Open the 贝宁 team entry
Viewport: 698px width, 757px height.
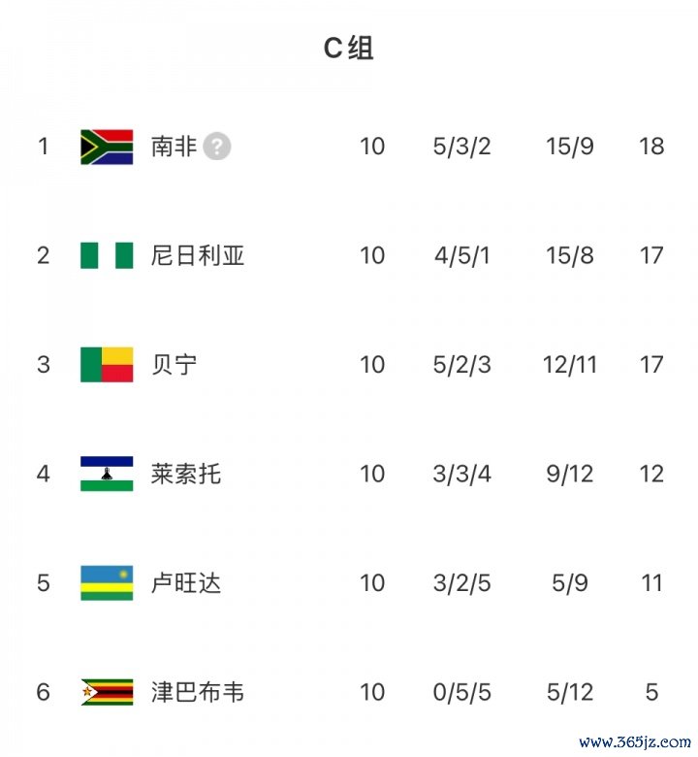[x=174, y=365]
